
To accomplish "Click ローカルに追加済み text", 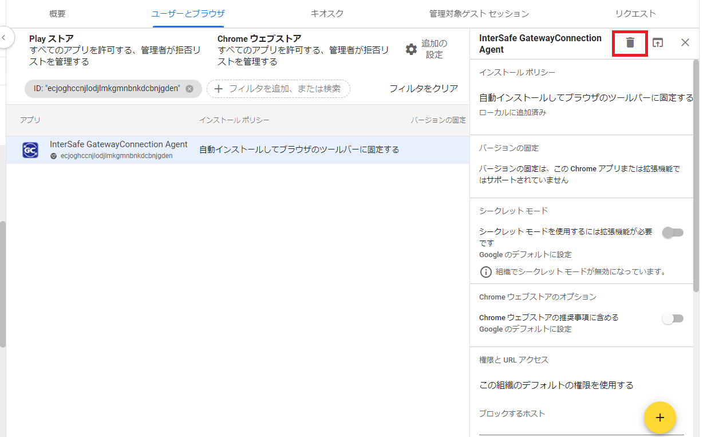I will [x=512, y=113].
